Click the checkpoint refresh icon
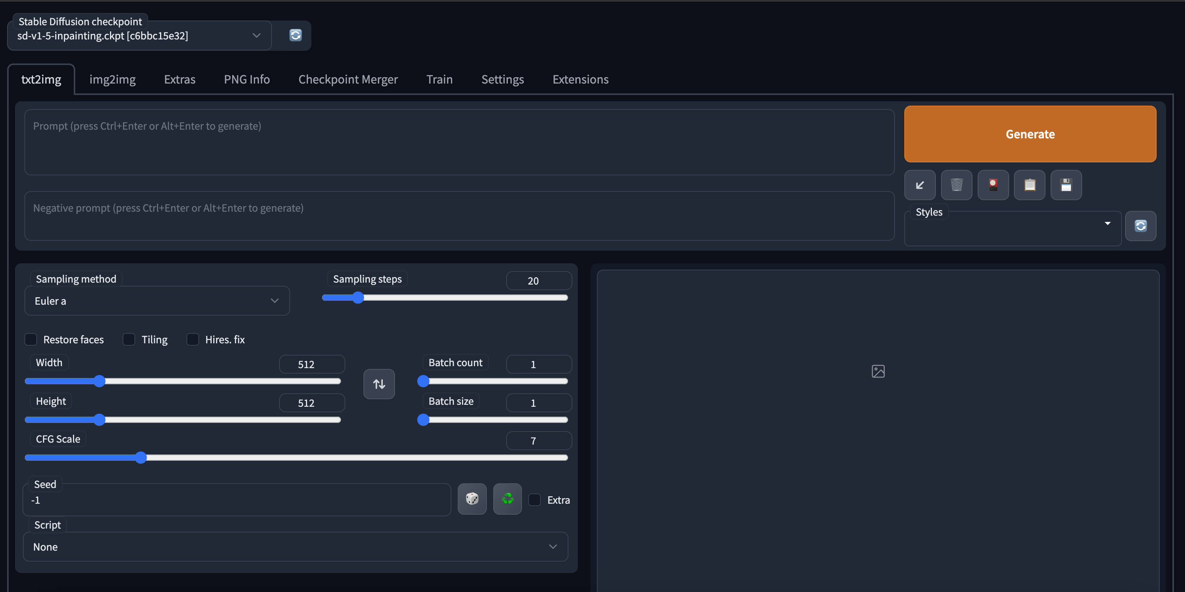The image size is (1185, 592). (x=295, y=35)
